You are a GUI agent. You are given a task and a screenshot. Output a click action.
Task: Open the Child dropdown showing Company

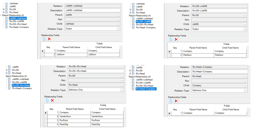coord(246,85)
